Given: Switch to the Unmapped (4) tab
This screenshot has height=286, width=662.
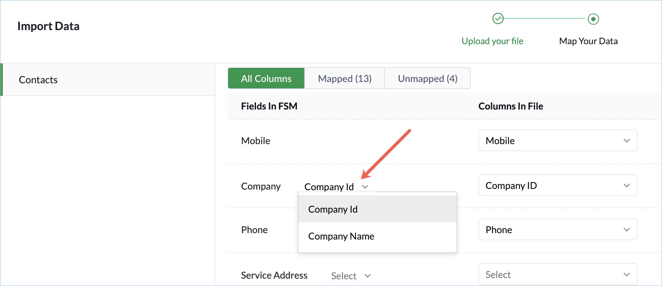Looking at the screenshot, I should (x=427, y=78).
